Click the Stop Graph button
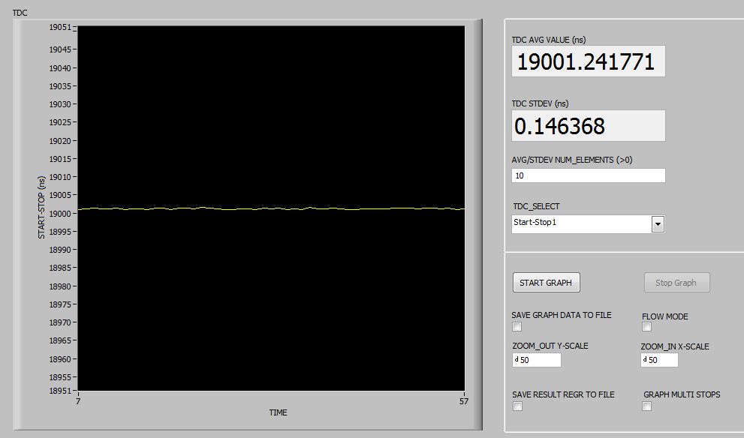Screen dimensions: 744x438 676,283
